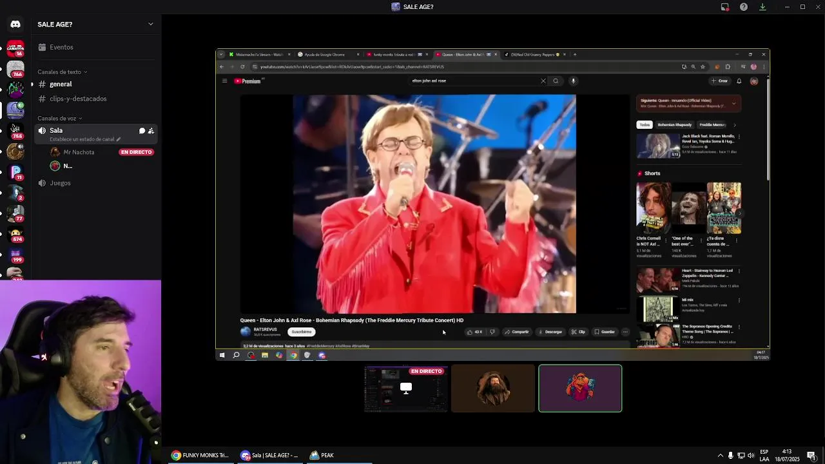Viewport: 825px width, 464px height.
Task: Open chat of the Sala voice channel
Action: pos(142,131)
